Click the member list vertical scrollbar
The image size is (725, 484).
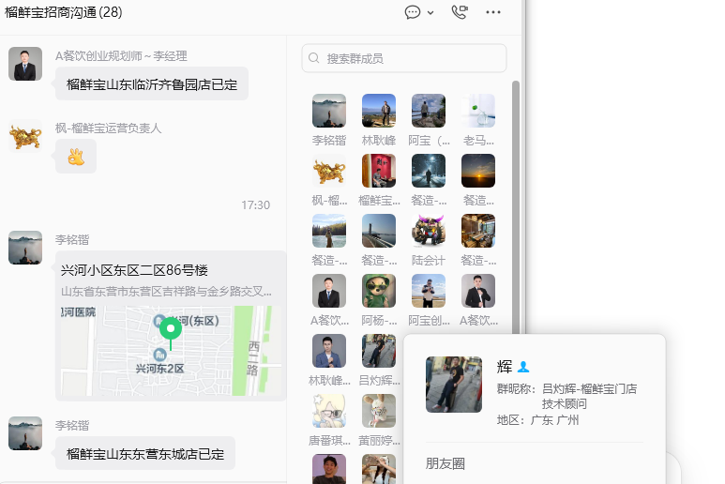point(516,208)
